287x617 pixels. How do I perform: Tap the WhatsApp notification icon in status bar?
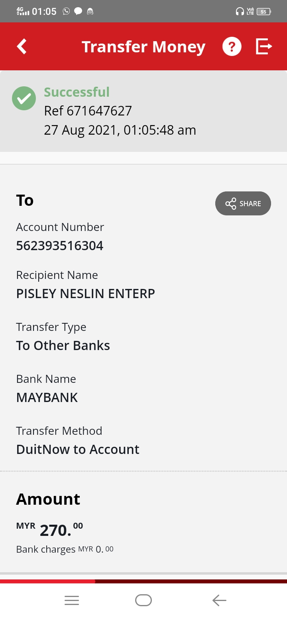pyautogui.click(x=66, y=11)
